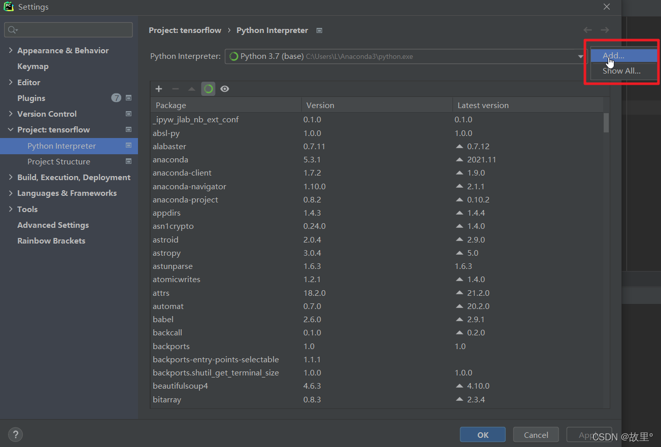The image size is (661, 447).
Task: Select the atomicwrites package row
Action: tap(377, 279)
